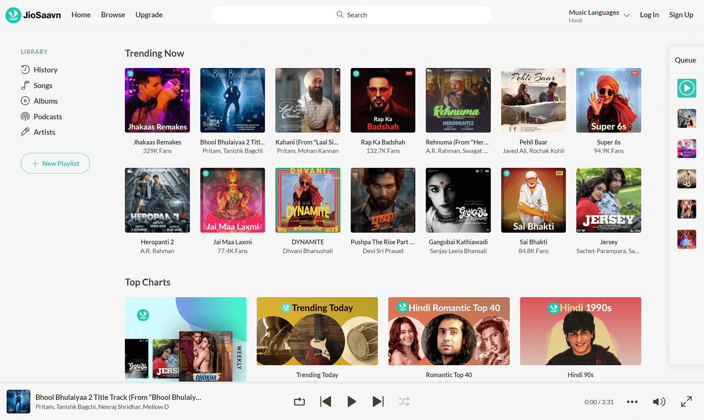Open the Rap Ka Badshah cover
The image size is (704, 420).
pyautogui.click(x=383, y=100)
